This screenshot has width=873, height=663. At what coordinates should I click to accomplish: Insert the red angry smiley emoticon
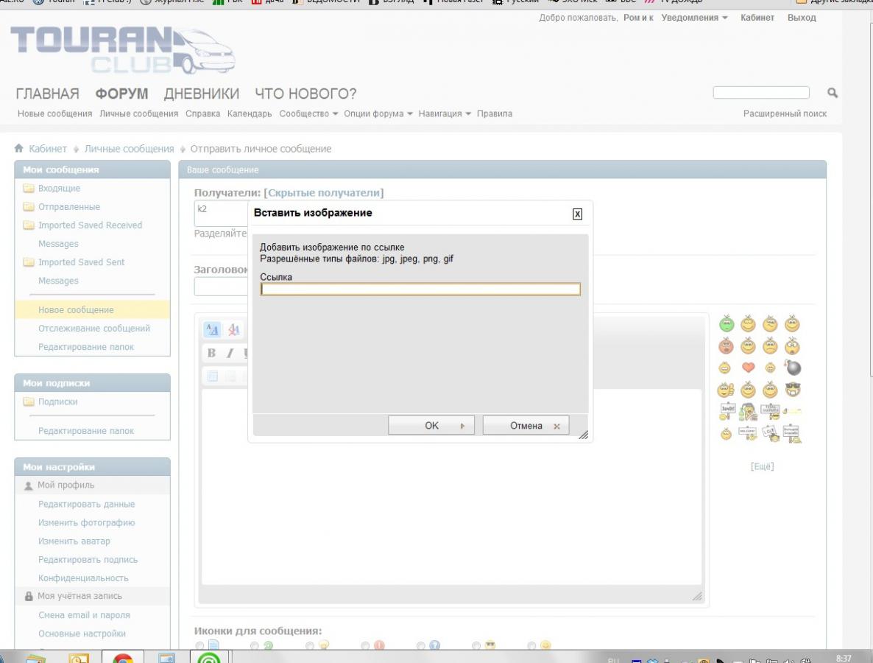point(726,346)
